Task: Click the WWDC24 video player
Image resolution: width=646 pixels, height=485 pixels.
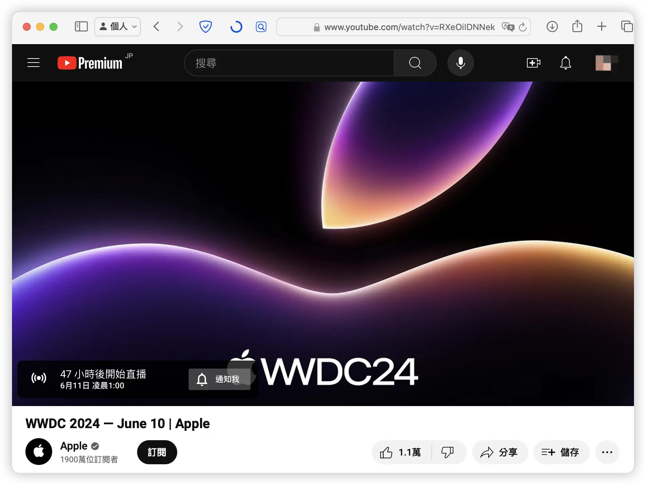Action: pos(323,244)
